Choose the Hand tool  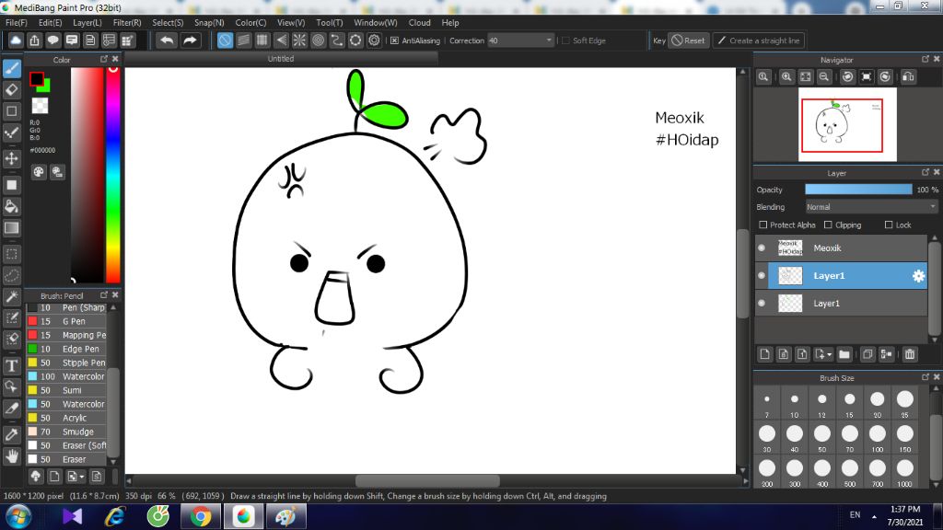(x=11, y=456)
